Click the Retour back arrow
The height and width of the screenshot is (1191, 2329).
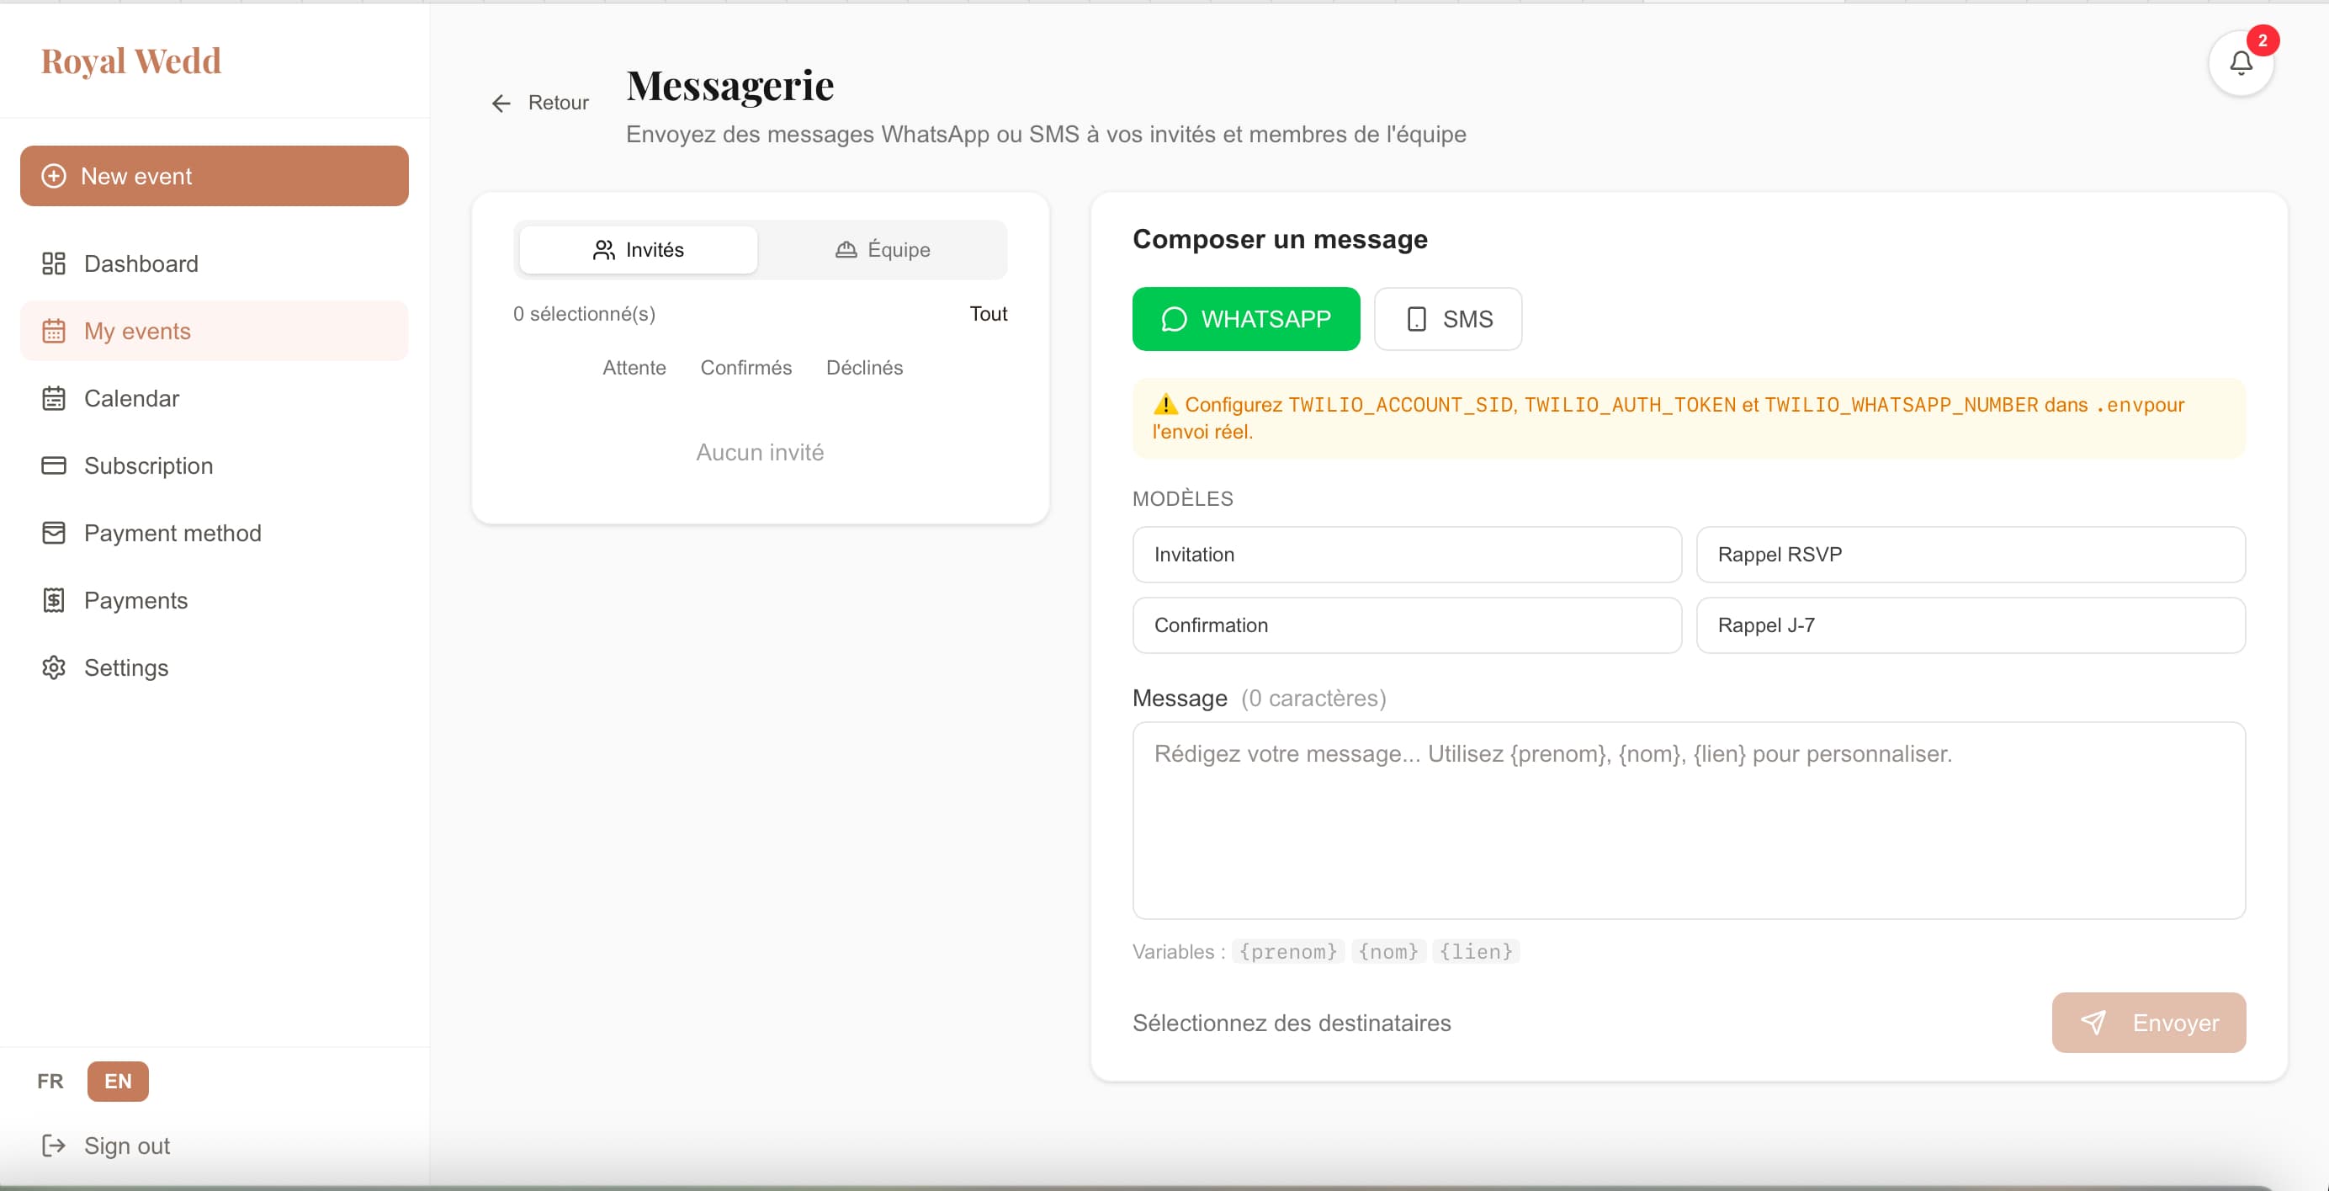click(x=501, y=103)
